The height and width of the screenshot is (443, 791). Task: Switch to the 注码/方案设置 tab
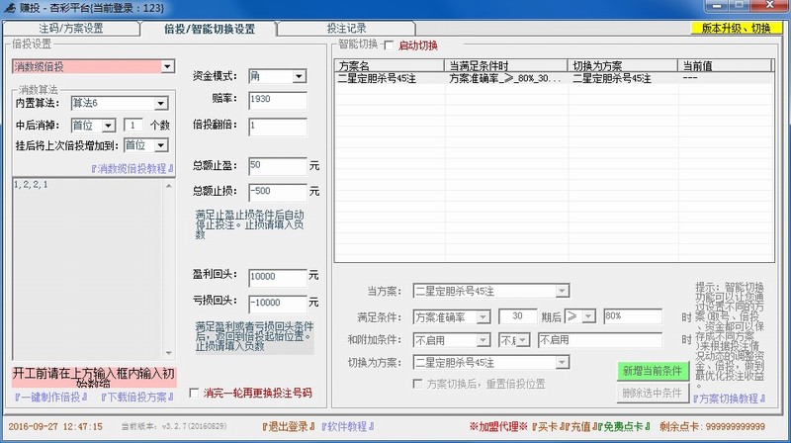[68, 29]
